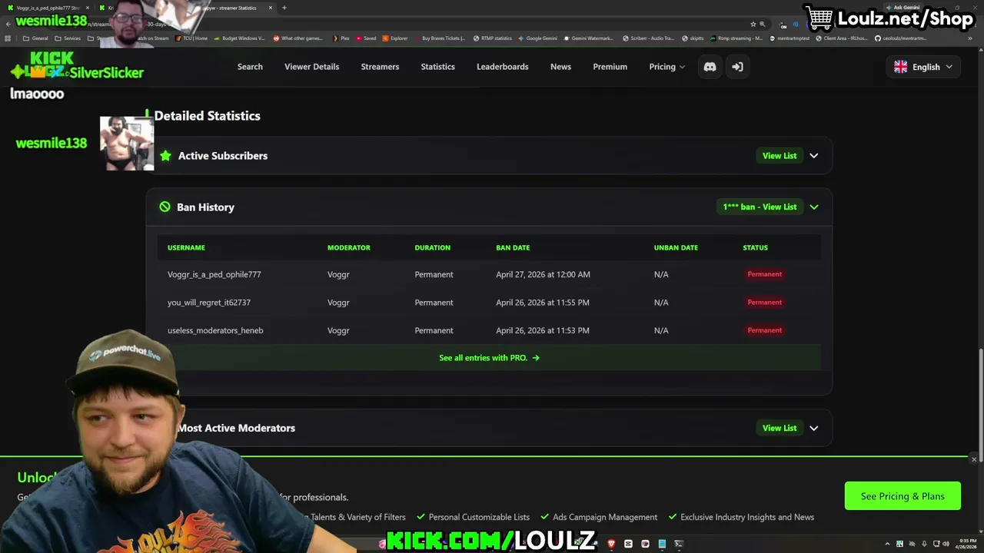This screenshot has height=553, width=984.
Task: Click the See Pricing & Plans button
Action: (903, 496)
